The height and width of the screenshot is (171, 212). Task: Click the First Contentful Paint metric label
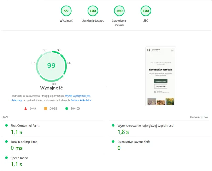[x=25, y=126]
